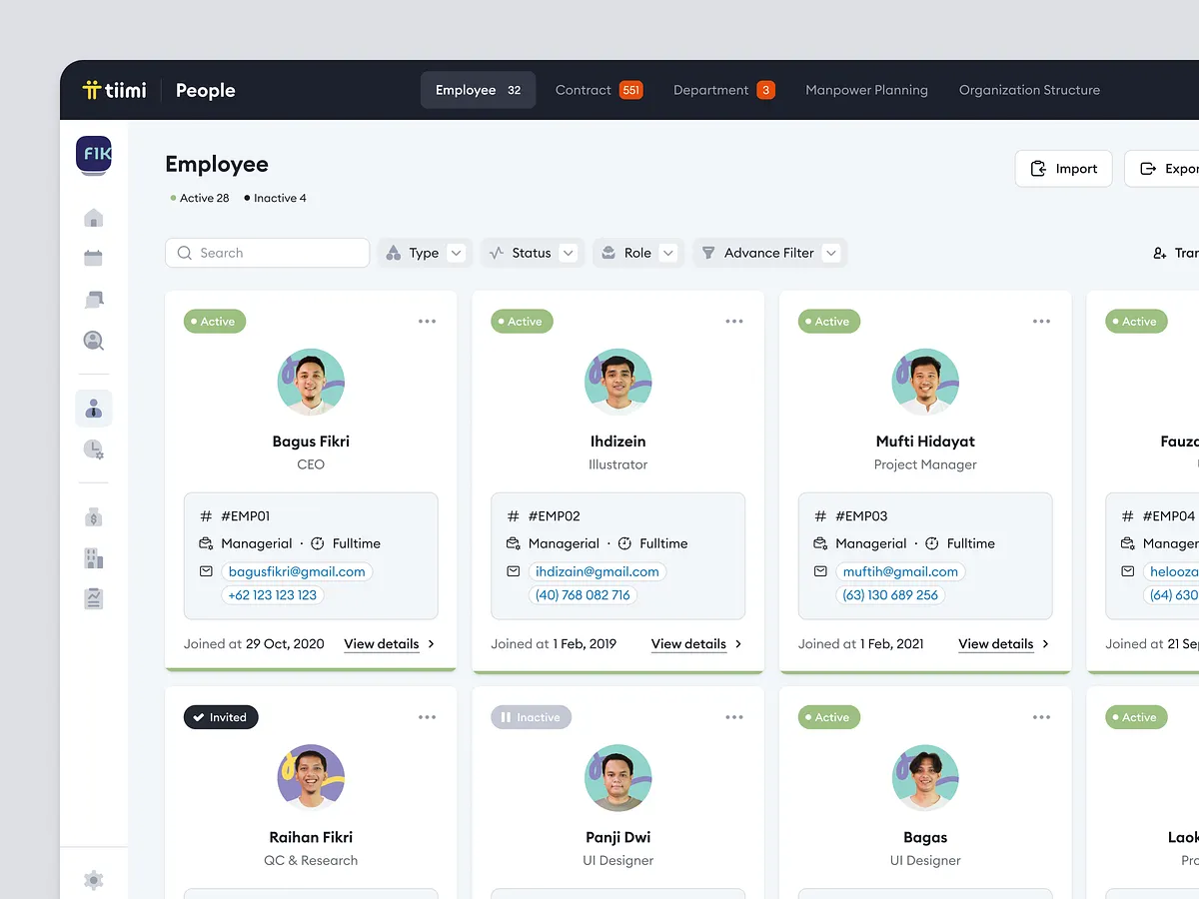Open more options on Panji Dwi card
The image size is (1199, 899).
click(x=734, y=717)
